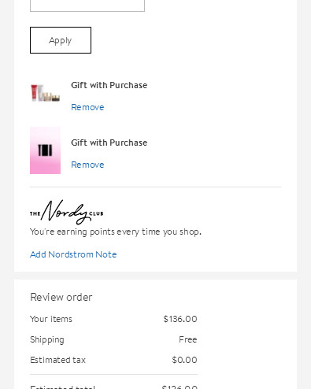Click the $0.00 tax amount
Screen dimensions: 311x389
[x=184, y=360]
